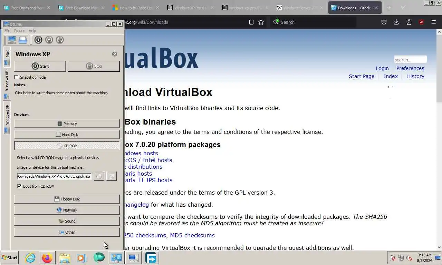This screenshot has height=265, width=442.
Task: Open a new Firefox tab with plus
Action: click(389, 8)
